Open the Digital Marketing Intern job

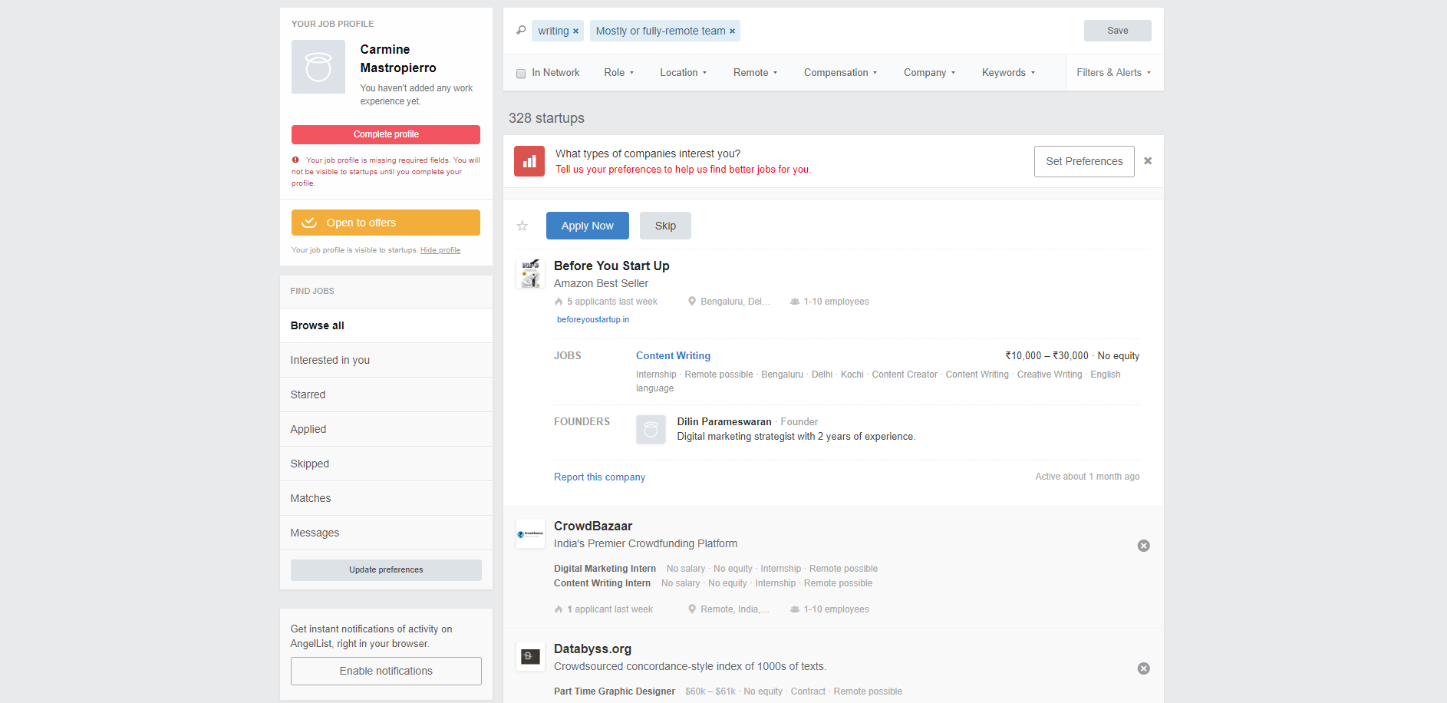(x=605, y=569)
